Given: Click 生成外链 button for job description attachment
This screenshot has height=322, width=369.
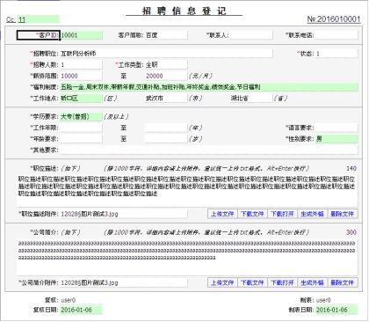Looking at the screenshot, I should pyautogui.click(x=313, y=214).
